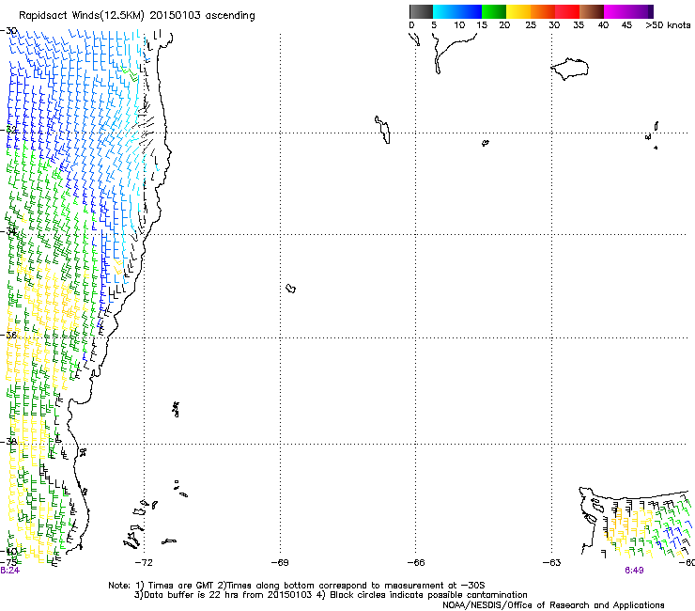Click the '10' legend scale label
The height and width of the screenshot is (611, 695).
tap(459, 25)
